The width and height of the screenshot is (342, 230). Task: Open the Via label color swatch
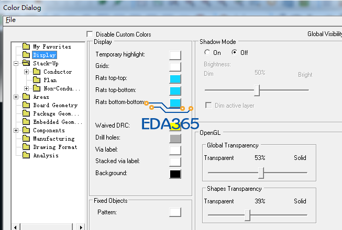click(175, 151)
